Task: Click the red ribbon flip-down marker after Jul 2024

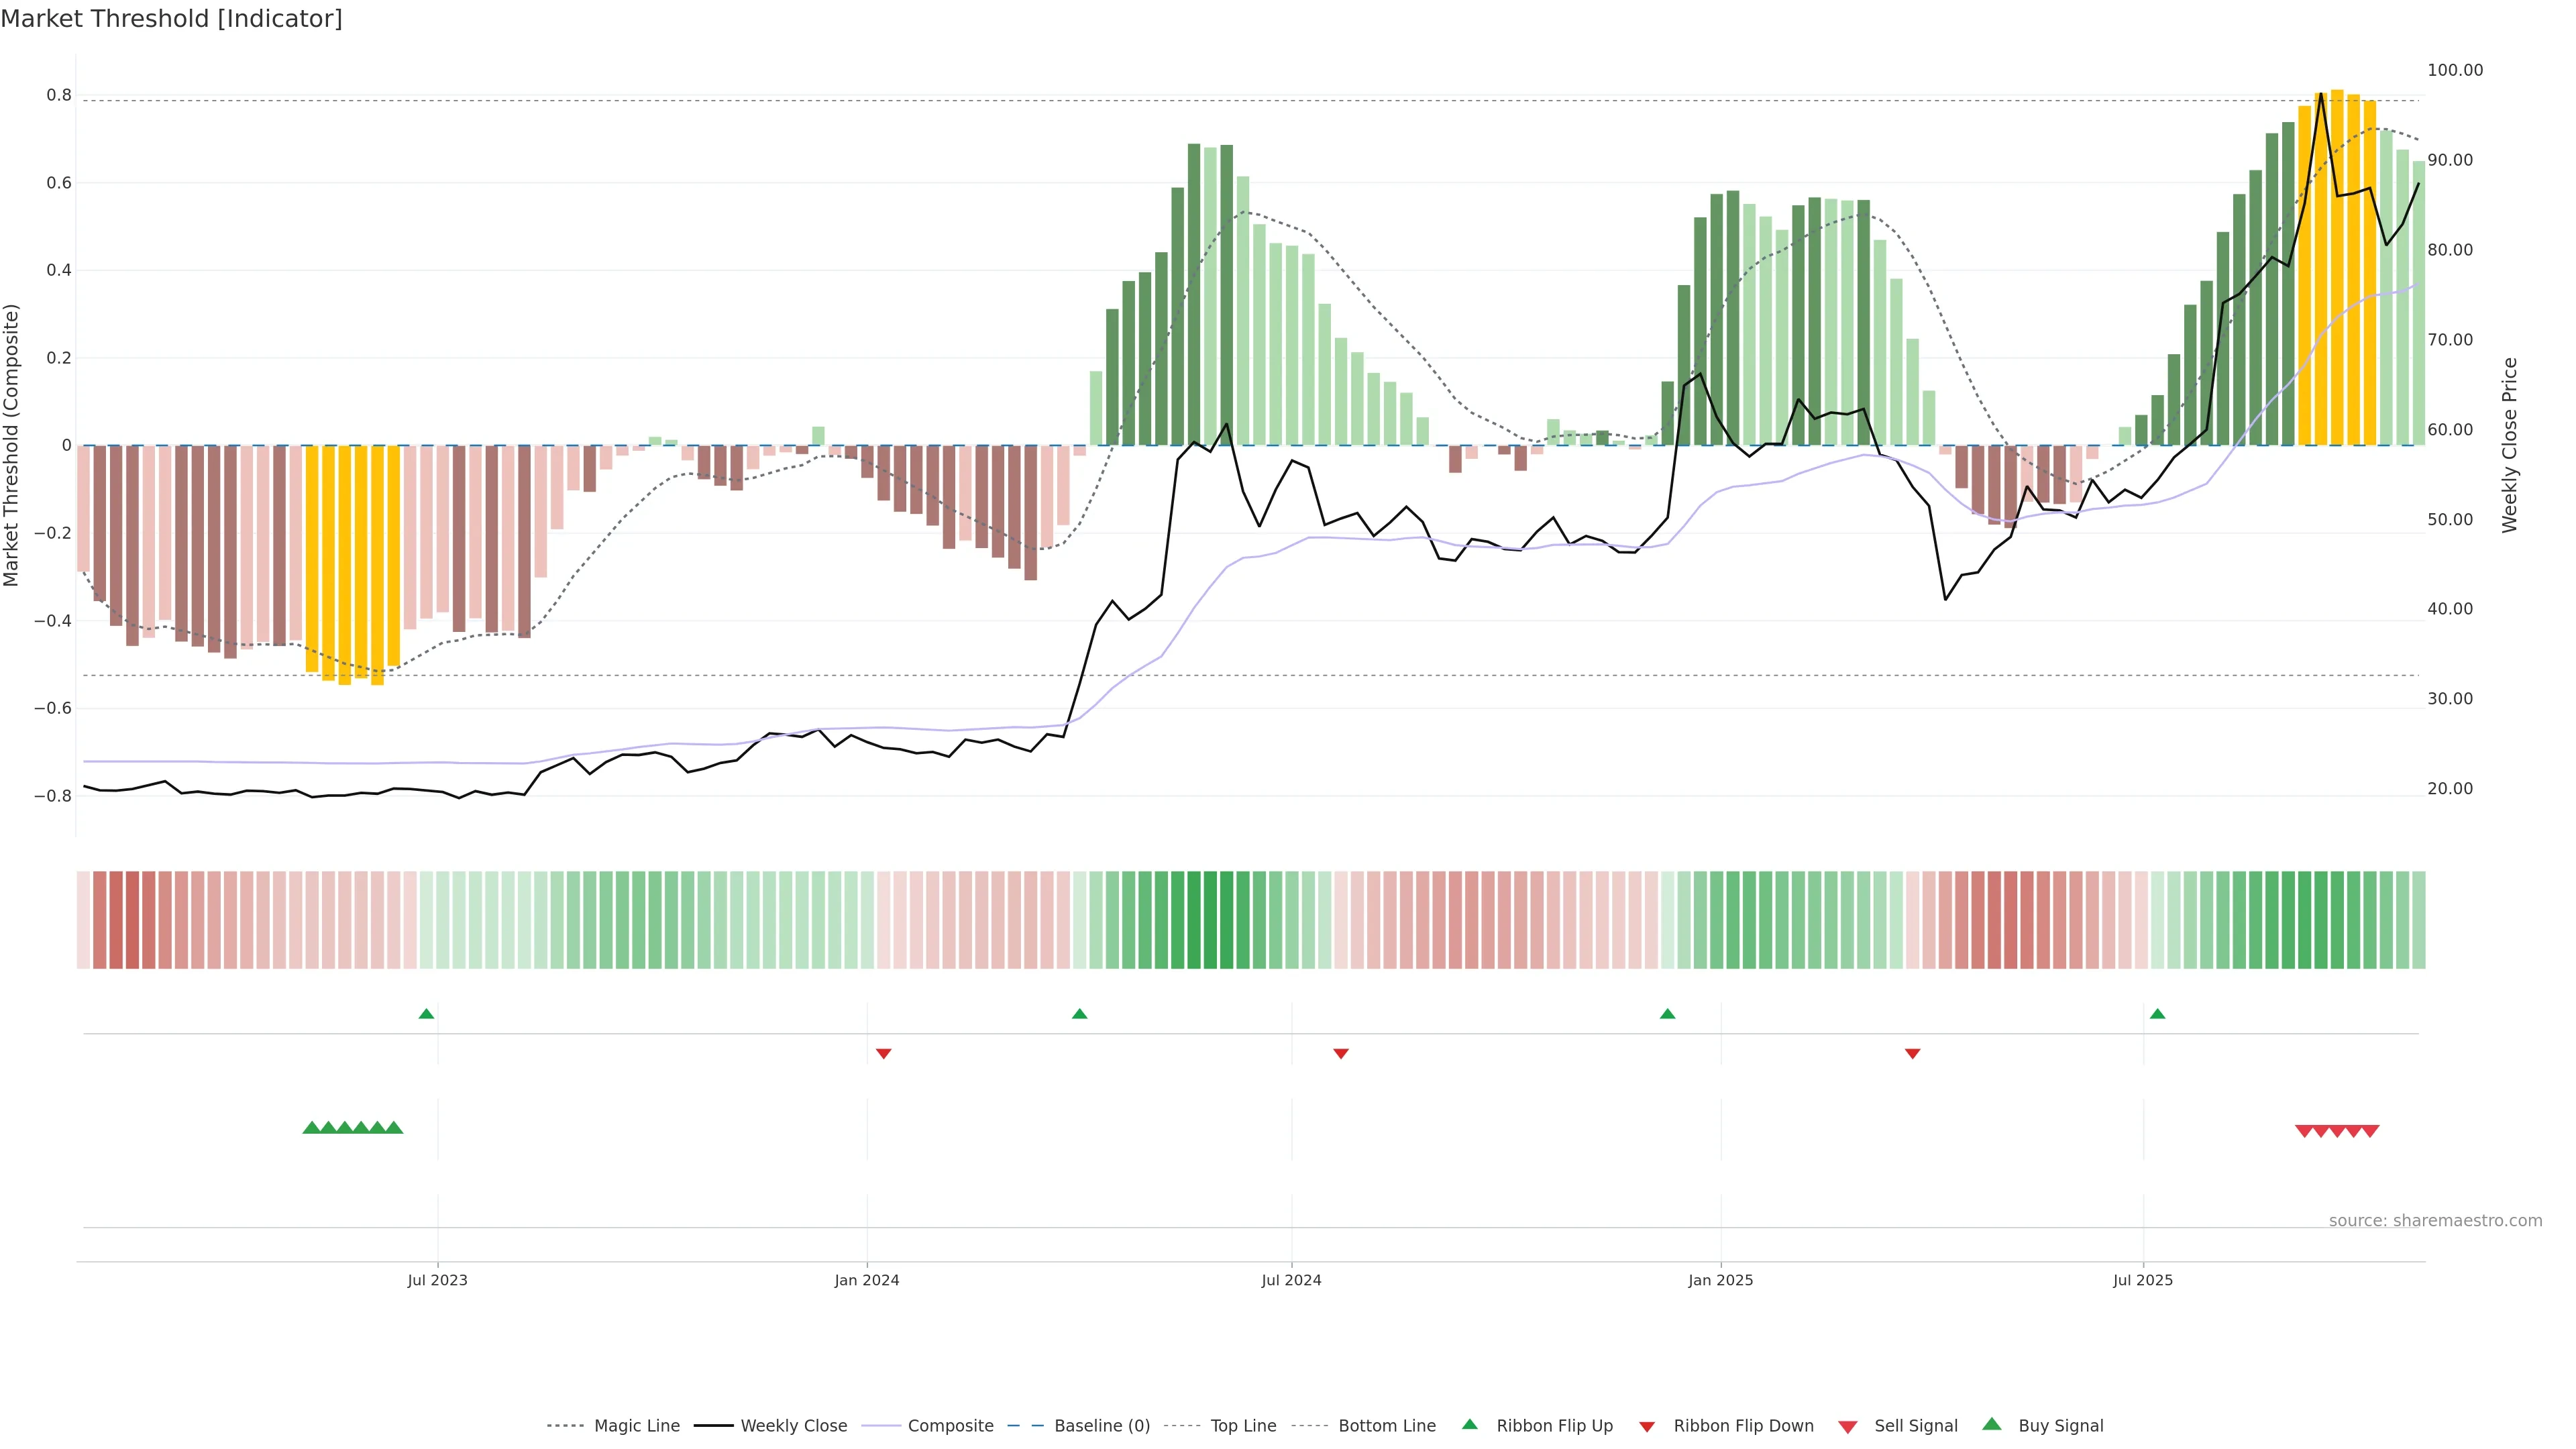Action: [1341, 1053]
